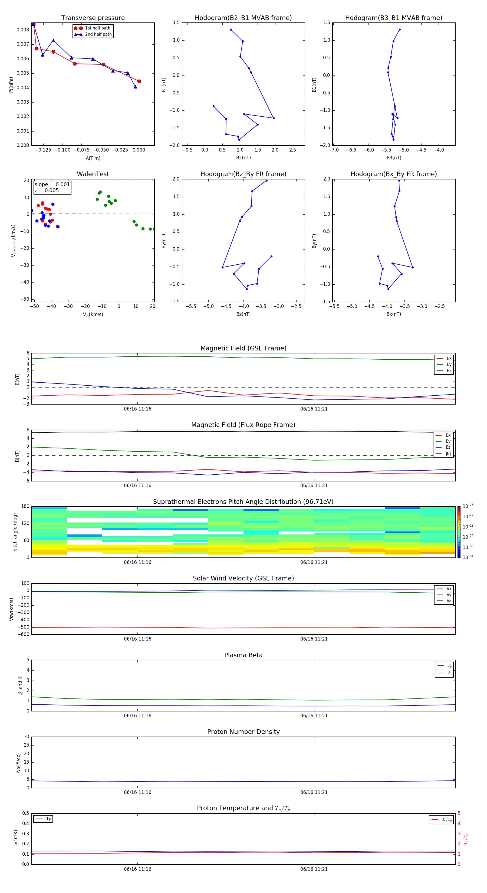
Task: Select |B| in the flux rope legend
Action: click(444, 454)
